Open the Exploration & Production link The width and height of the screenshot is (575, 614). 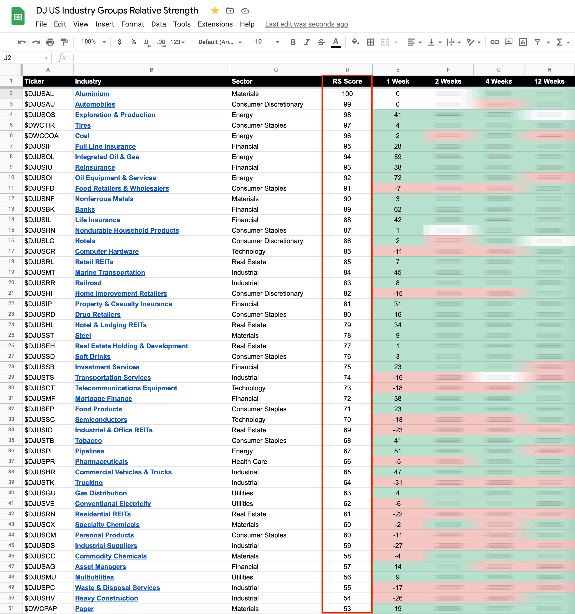(x=115, y=115)
